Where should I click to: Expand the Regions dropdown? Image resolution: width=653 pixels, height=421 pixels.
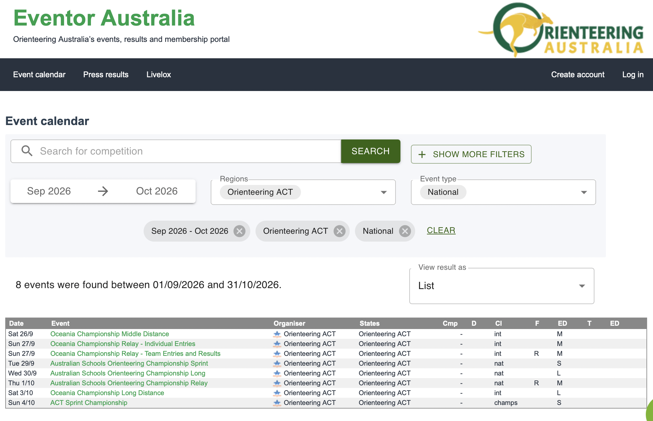[x=384, y=192]
